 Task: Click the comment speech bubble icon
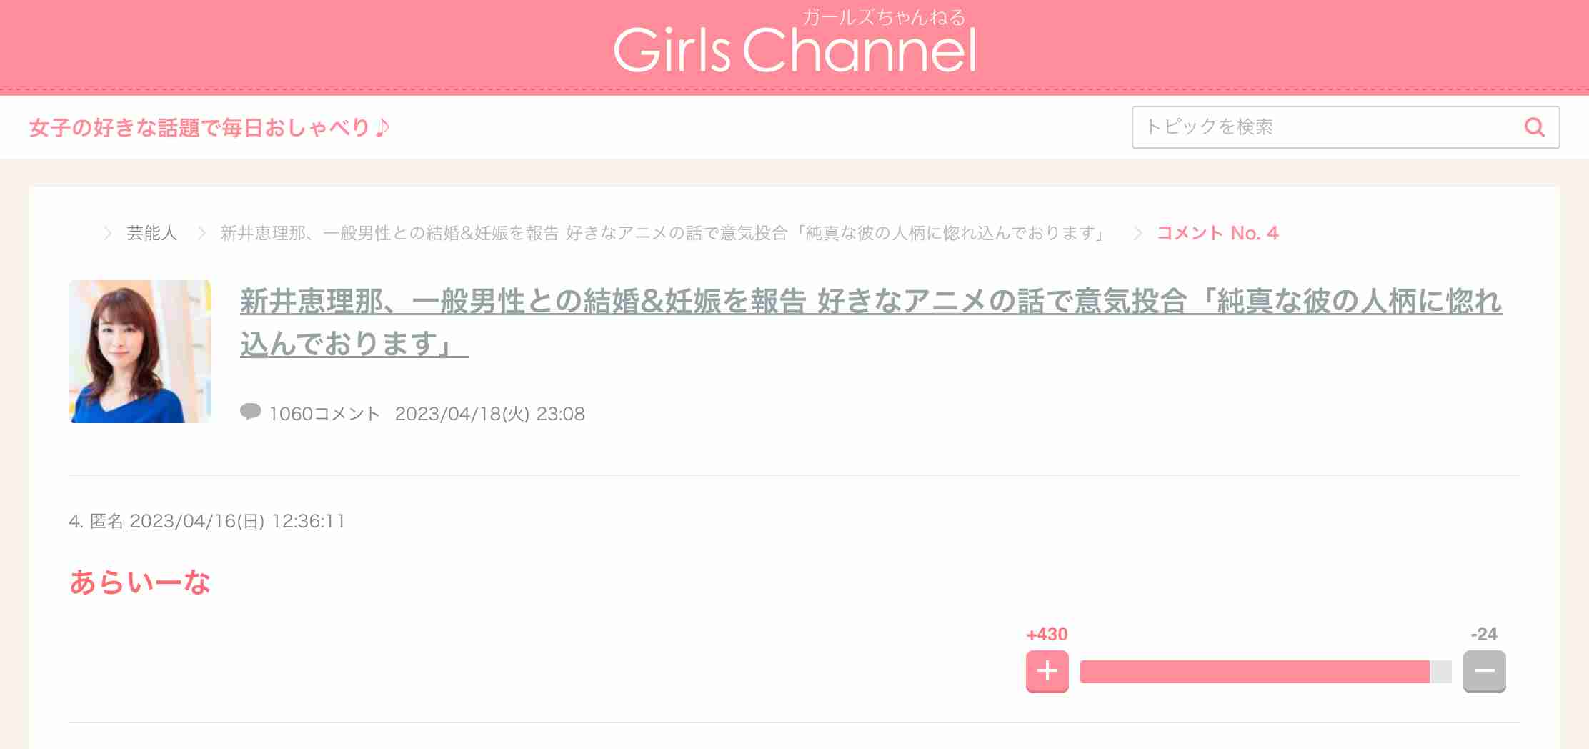click(x=250, y=412)
